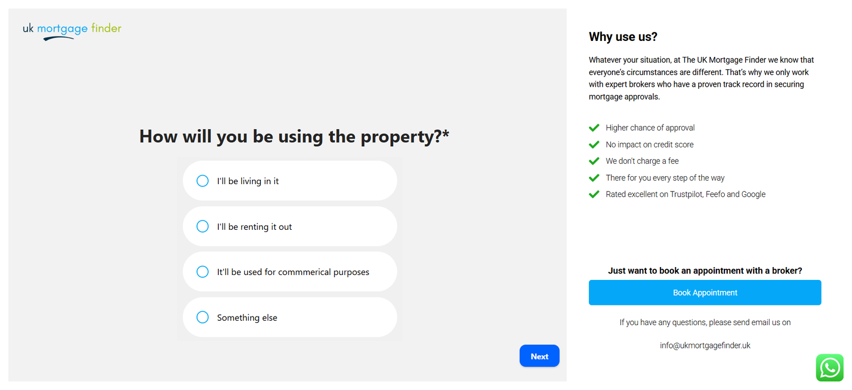This screenshot has width=852, height=390.
Task: Click the checkmark beside Rated excellent on Trustpilot
Action: pos(594,194)
